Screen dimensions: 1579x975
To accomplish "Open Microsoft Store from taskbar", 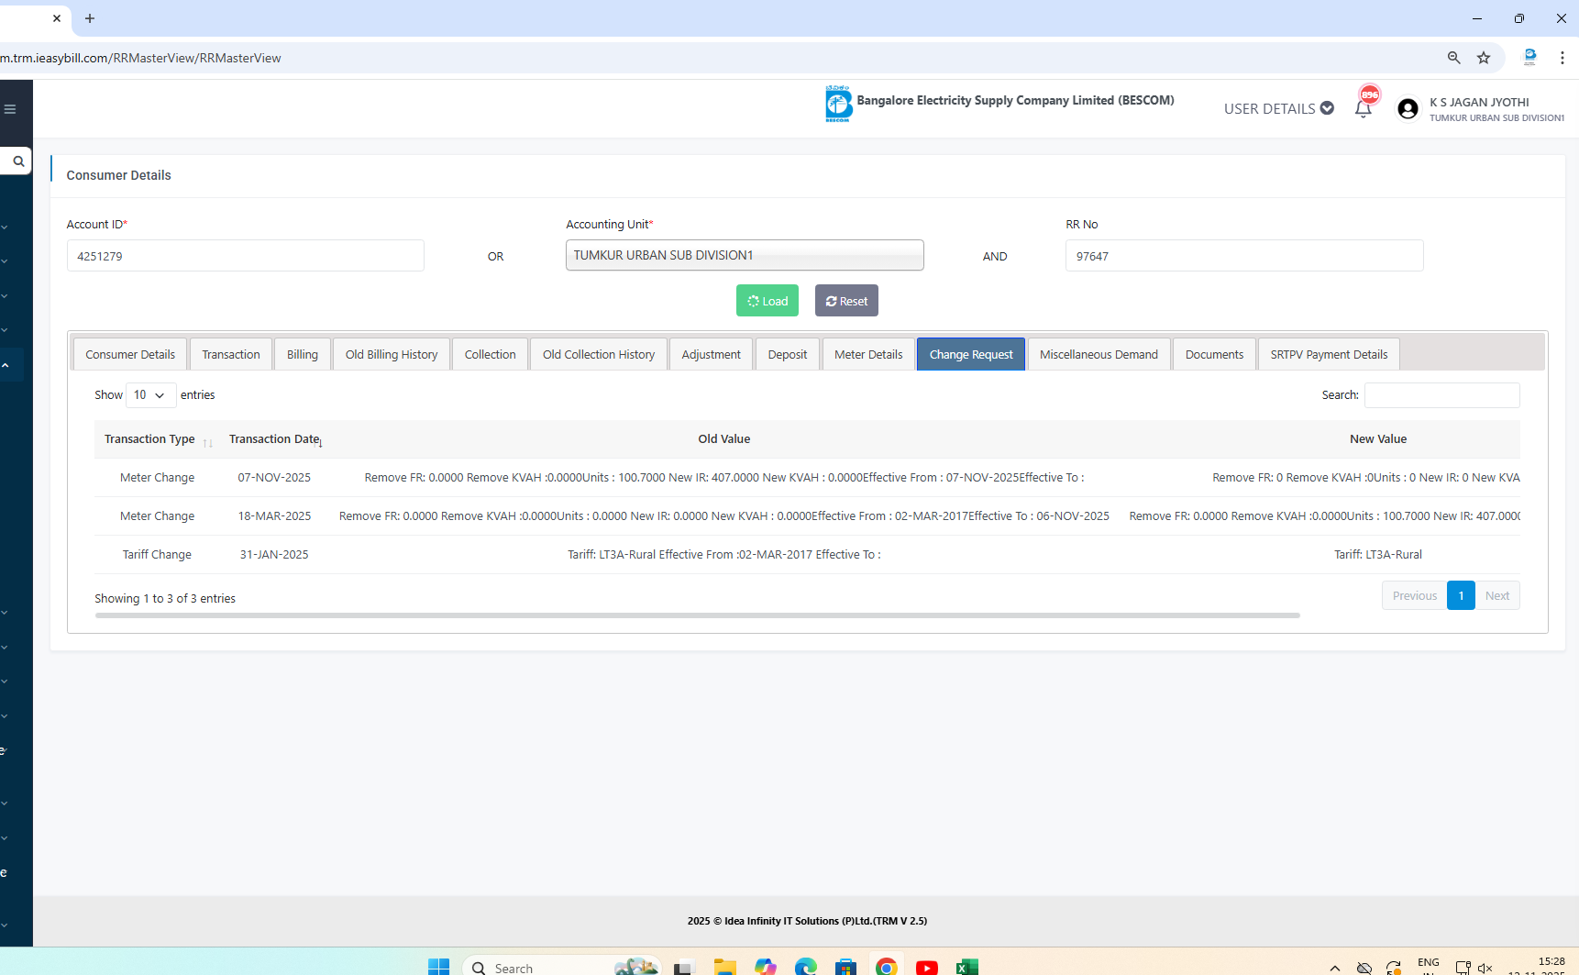I will (x=845, y=967).
